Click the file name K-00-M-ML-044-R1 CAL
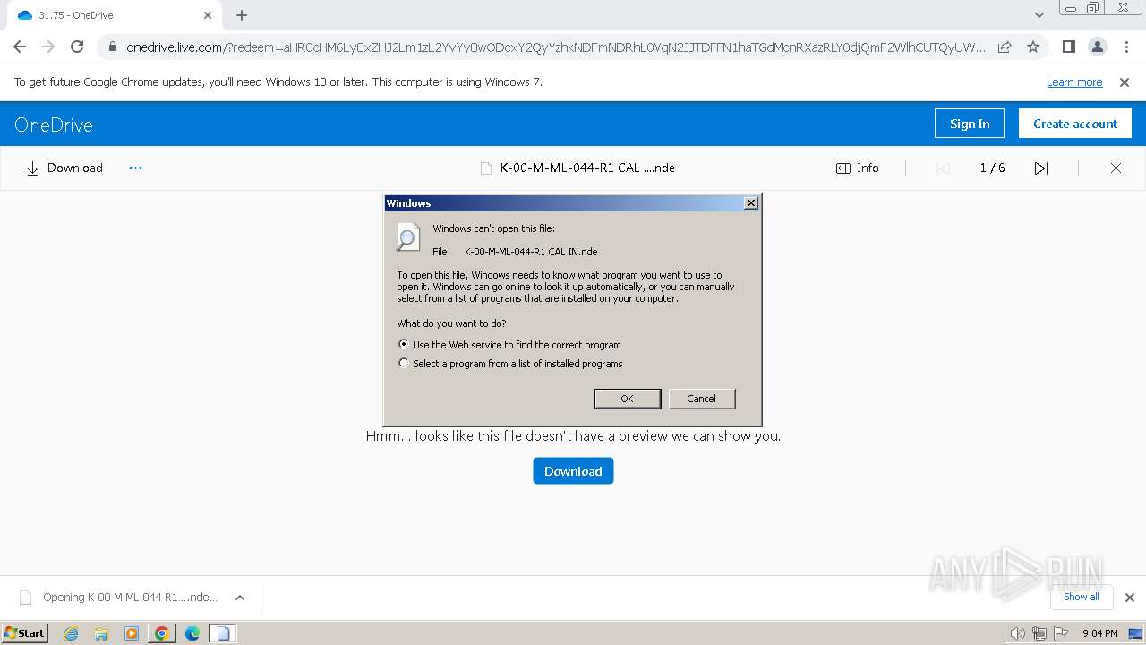 coord(587,168)
